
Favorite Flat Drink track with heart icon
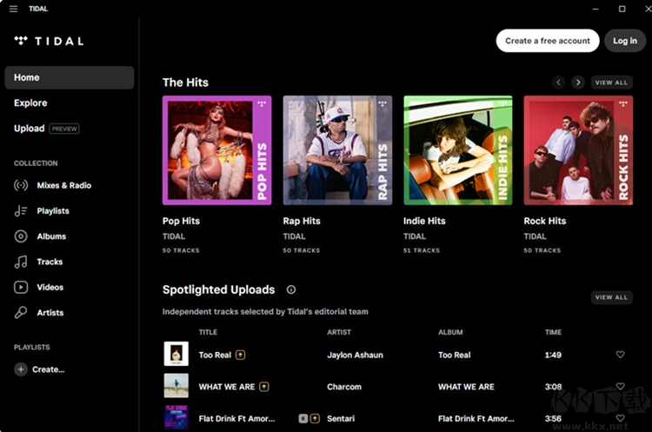pyautogui.click(x=620, y=418)
